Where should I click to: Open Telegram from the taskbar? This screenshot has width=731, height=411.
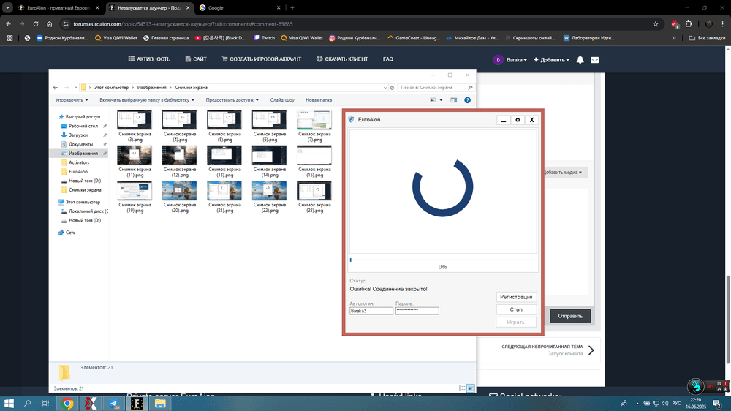click(x=113, y=403)
